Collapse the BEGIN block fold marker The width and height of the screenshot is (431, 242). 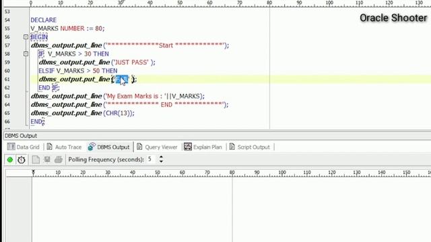[26, 37]
